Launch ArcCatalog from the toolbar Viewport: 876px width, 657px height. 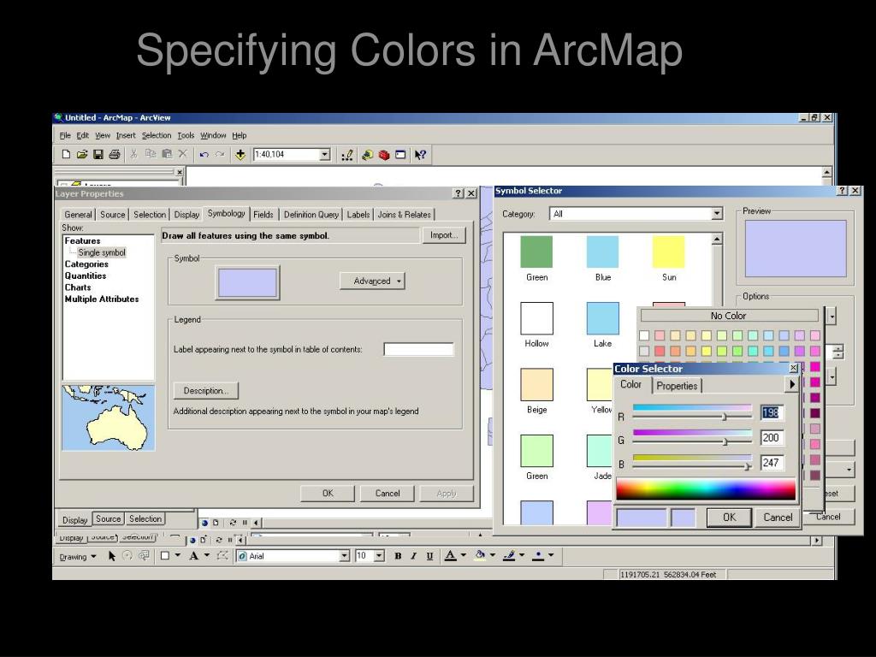pos(367,155)
